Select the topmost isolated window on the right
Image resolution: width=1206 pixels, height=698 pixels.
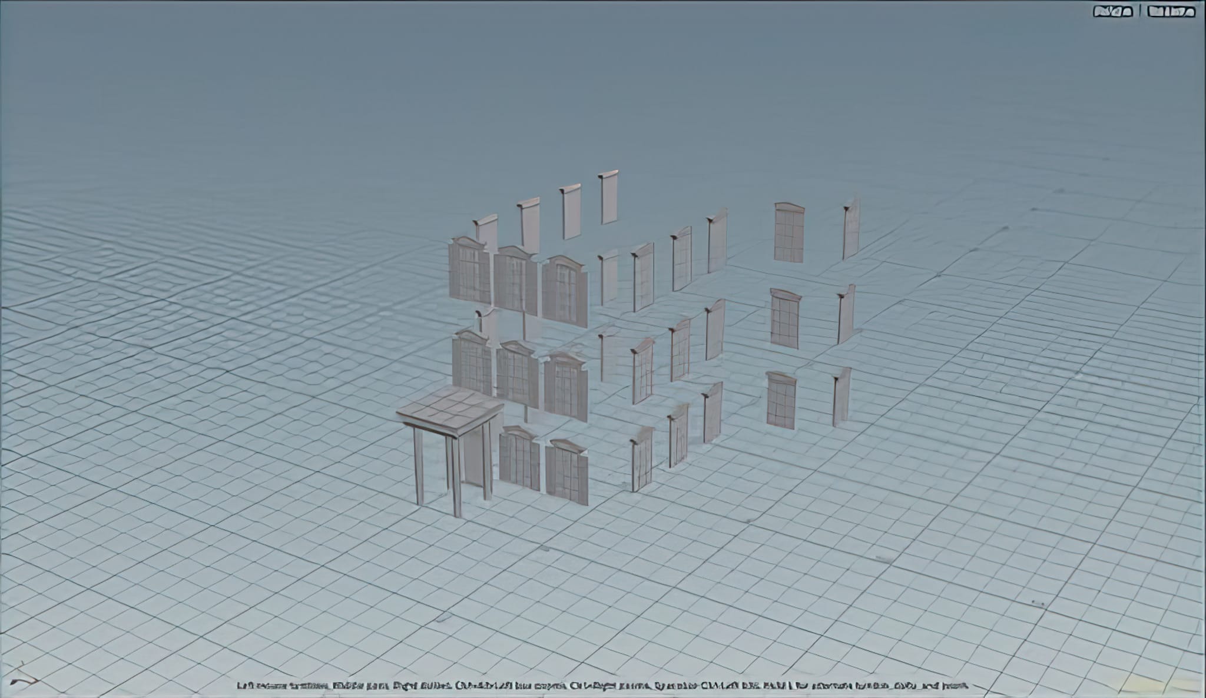[x=788, y=232]
